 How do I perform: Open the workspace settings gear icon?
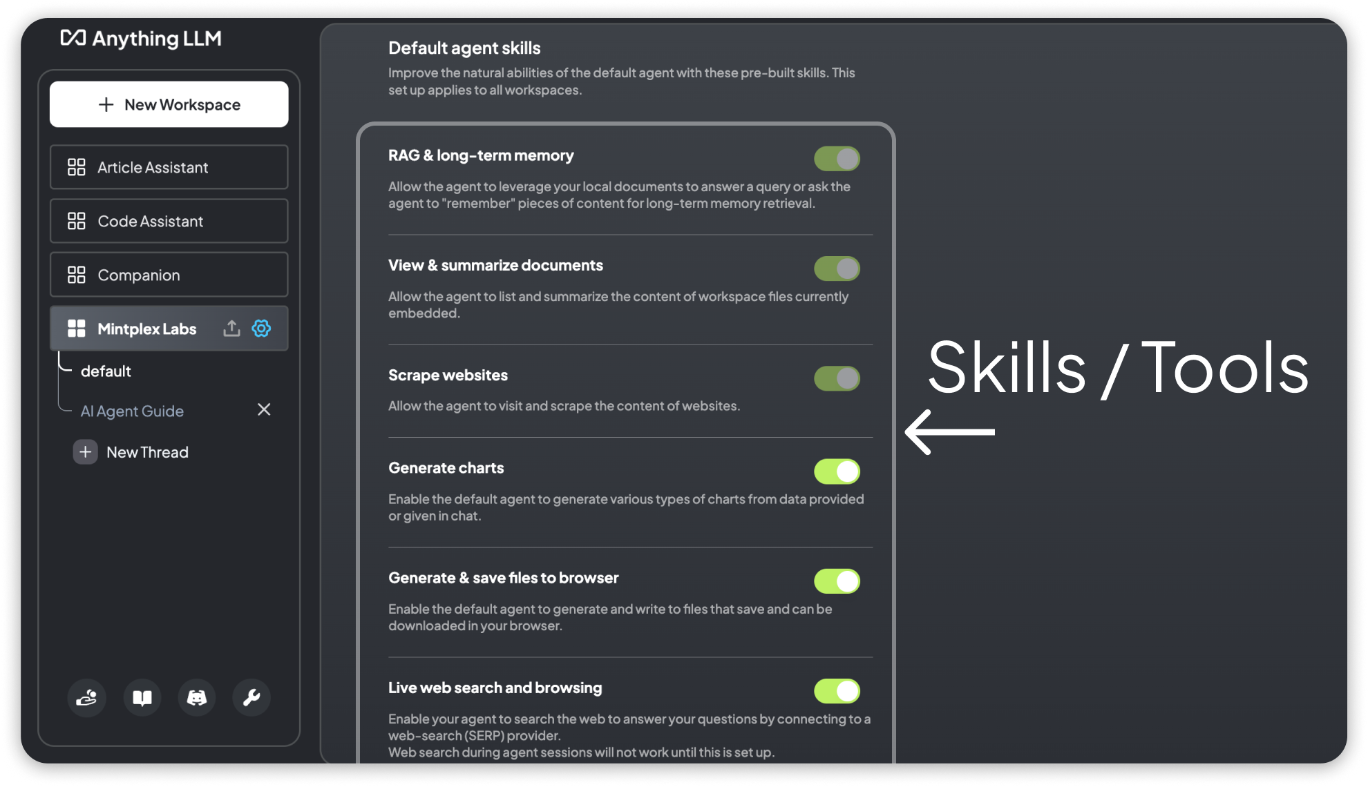(261, 329)
